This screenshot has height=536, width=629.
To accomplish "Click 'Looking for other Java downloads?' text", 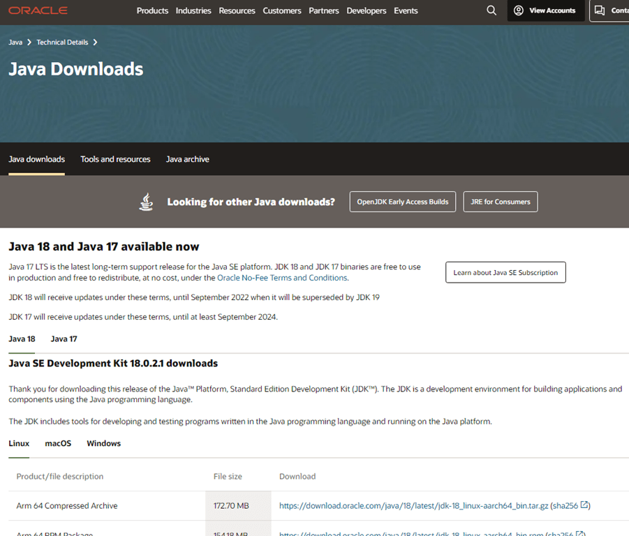I will coord(251,202).
